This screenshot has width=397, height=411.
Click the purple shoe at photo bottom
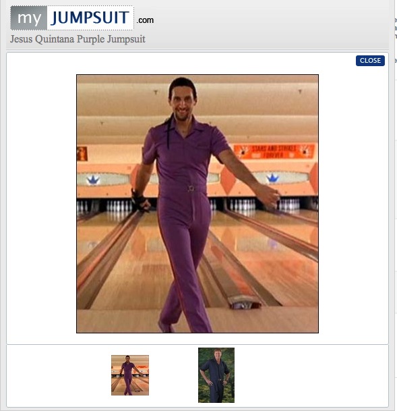[166, 327]
